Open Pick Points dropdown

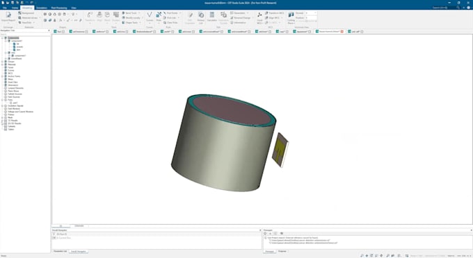[x=173, y=13]
